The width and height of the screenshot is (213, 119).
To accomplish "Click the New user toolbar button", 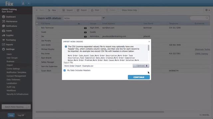I will (x=52, y=10).
